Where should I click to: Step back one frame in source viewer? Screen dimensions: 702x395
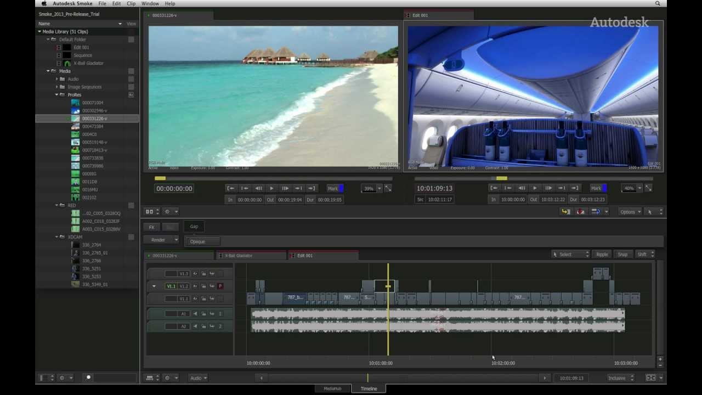tap(258, 188)
